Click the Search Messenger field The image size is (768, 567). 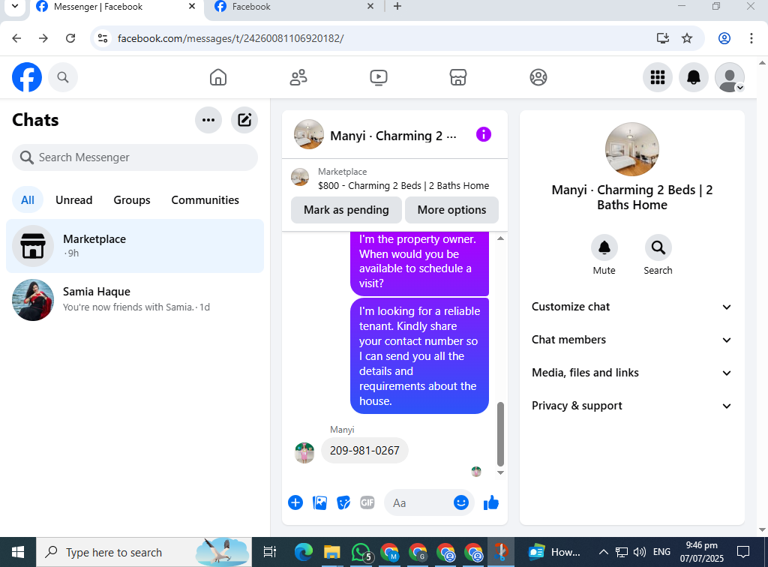click(x=135, y=157)
